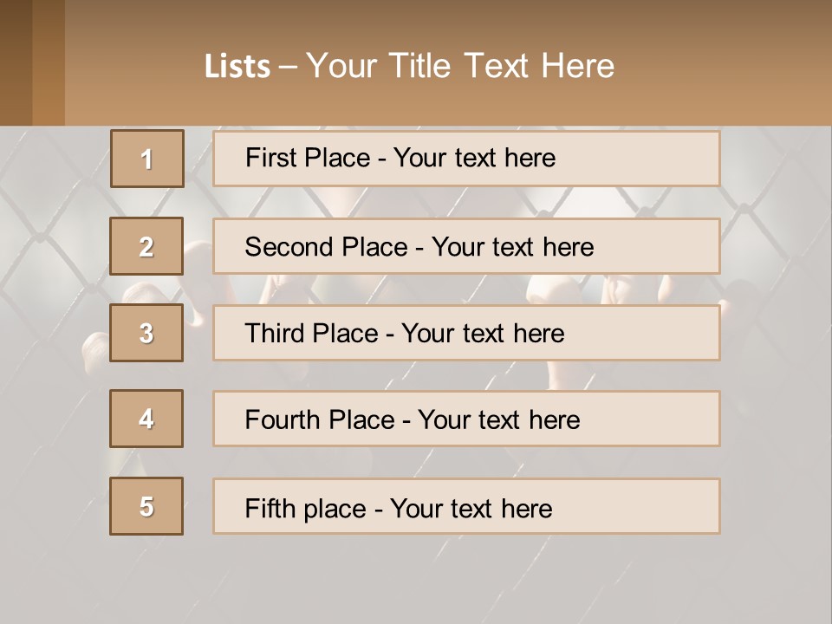This screenshot has width=832, height=624.
Task: Click the 'Your Title Text Here' title text
Action: pyautogui.click(x=460, y=66)
